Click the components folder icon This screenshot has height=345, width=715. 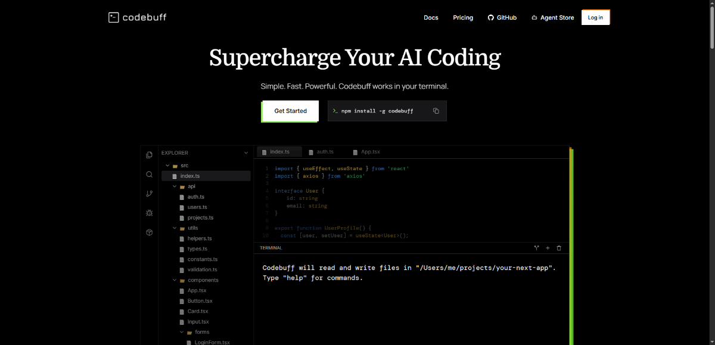tap(182, 280)
